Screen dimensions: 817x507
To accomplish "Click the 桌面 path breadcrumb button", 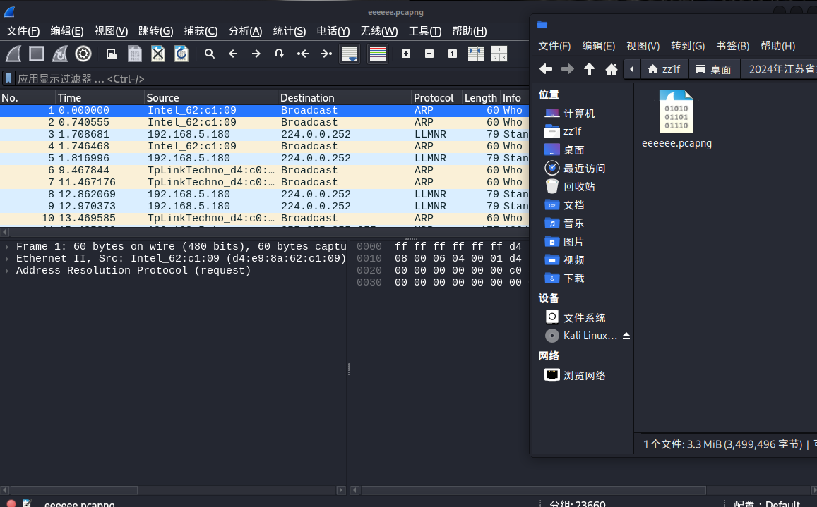I will (x=713, y=69).
